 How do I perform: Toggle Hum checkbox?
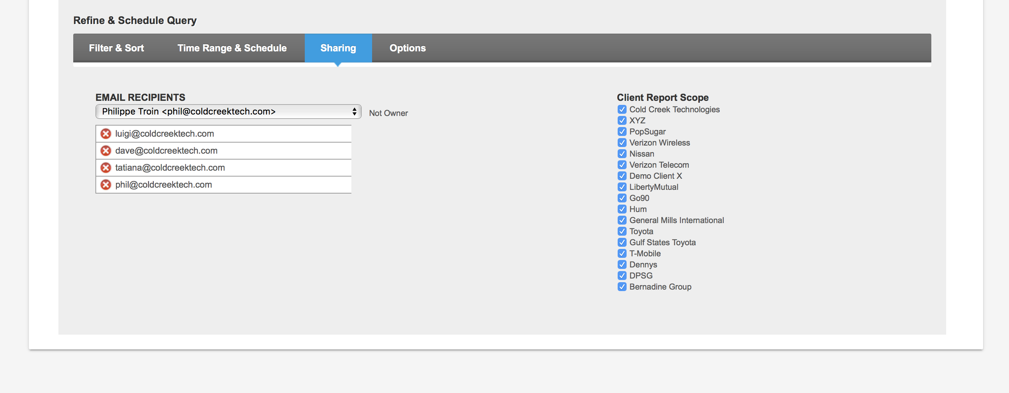[x=622, y=209]
